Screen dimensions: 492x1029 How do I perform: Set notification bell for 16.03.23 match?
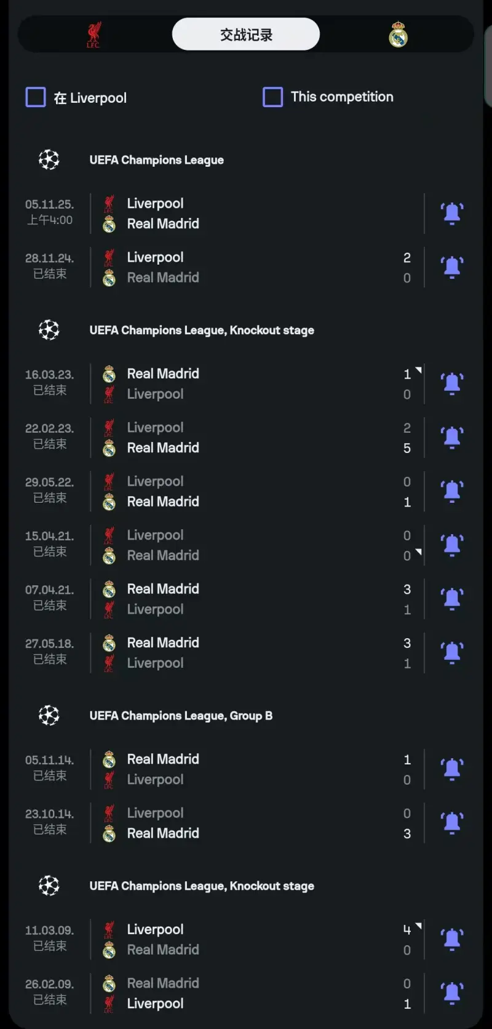[x=452, y=383]
